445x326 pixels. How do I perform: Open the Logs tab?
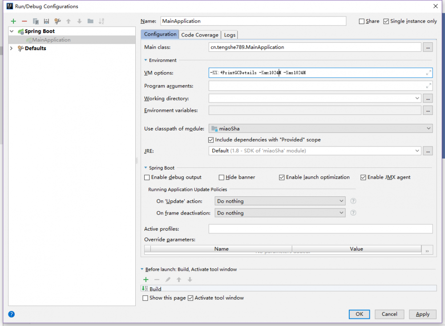point(230,35)
